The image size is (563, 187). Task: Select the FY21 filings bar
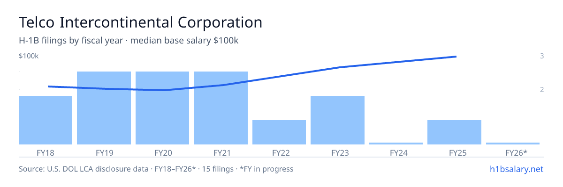pos(221,108)
